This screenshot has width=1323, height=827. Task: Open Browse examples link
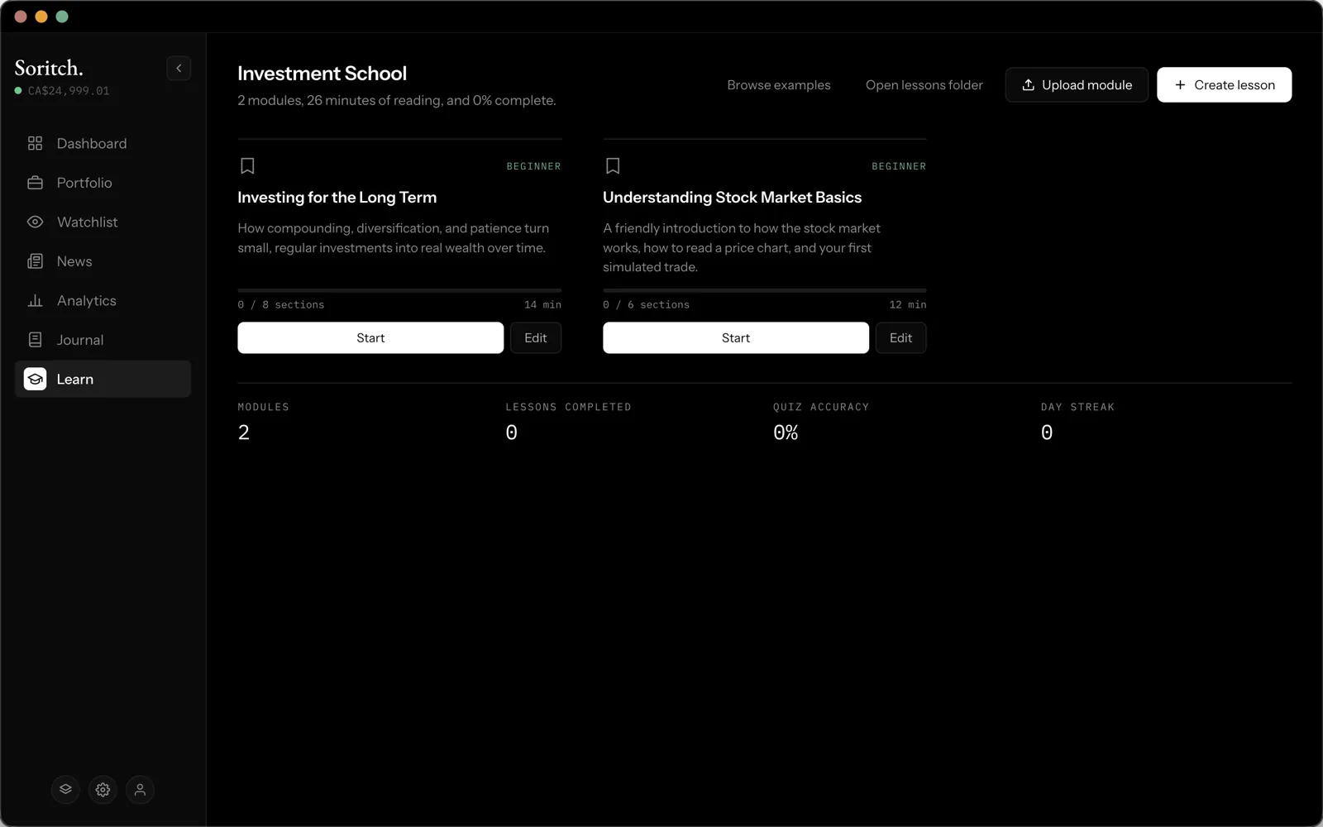pyautogui.click(x=779, y=85)
